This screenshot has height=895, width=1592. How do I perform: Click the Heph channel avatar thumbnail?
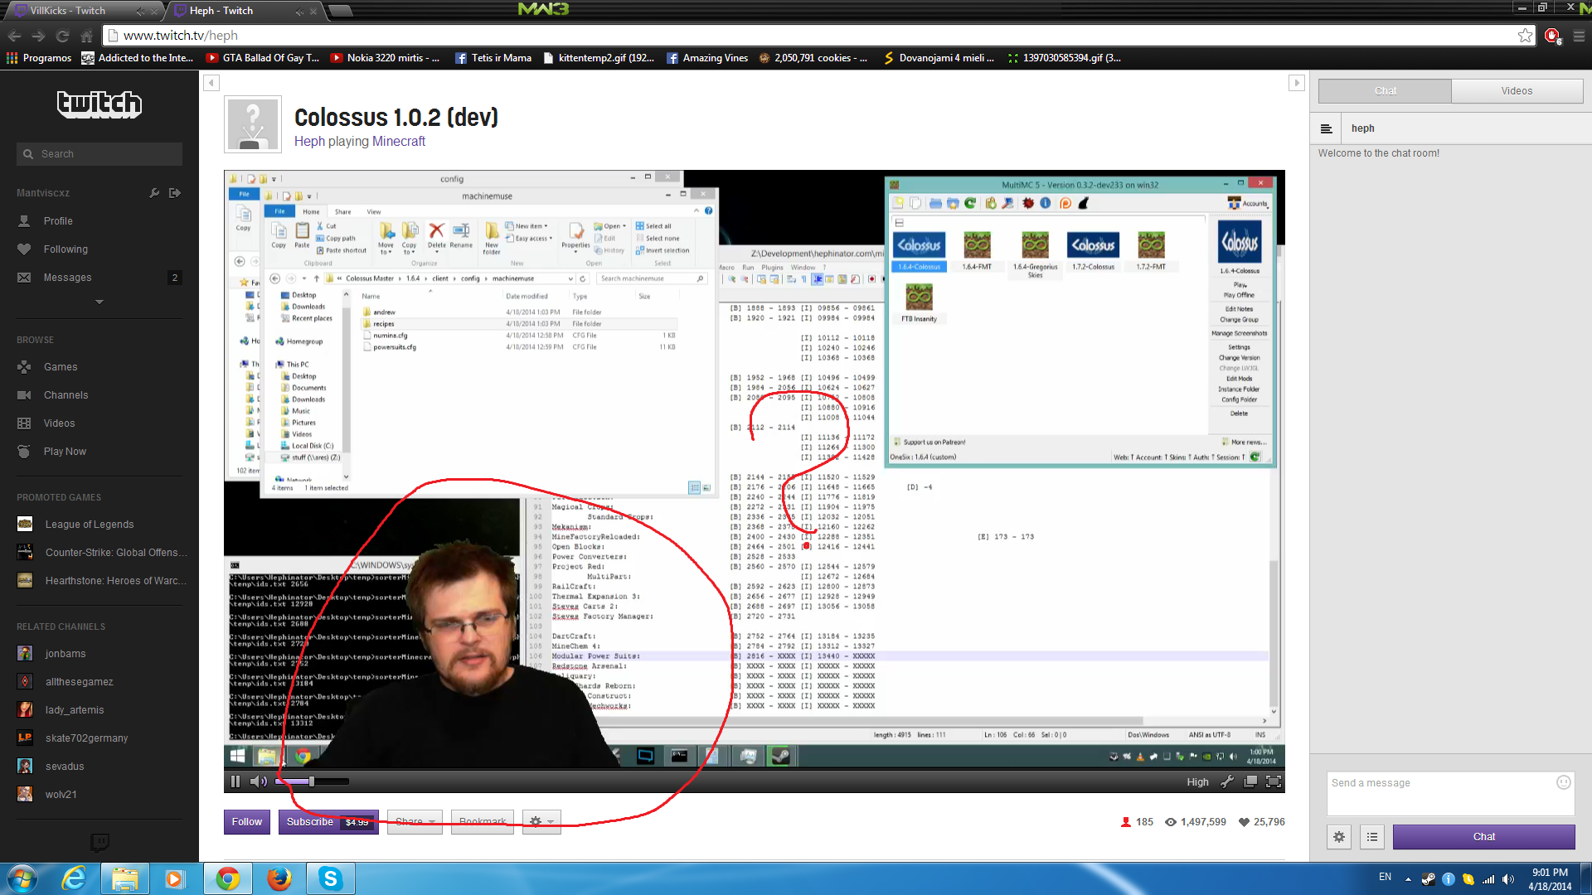pyautogui.click(x=253, y=125)
